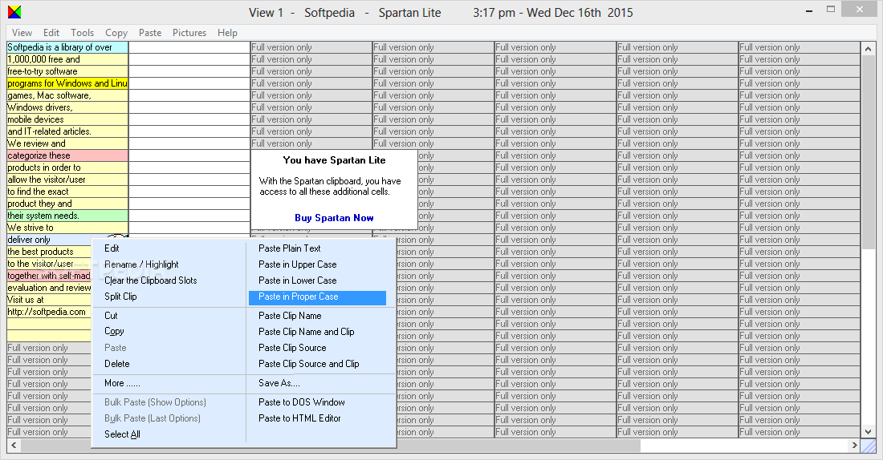The width and height of the screenshot is (883, 460).
Task: Open the Edit menu
Action: [51, 33]
